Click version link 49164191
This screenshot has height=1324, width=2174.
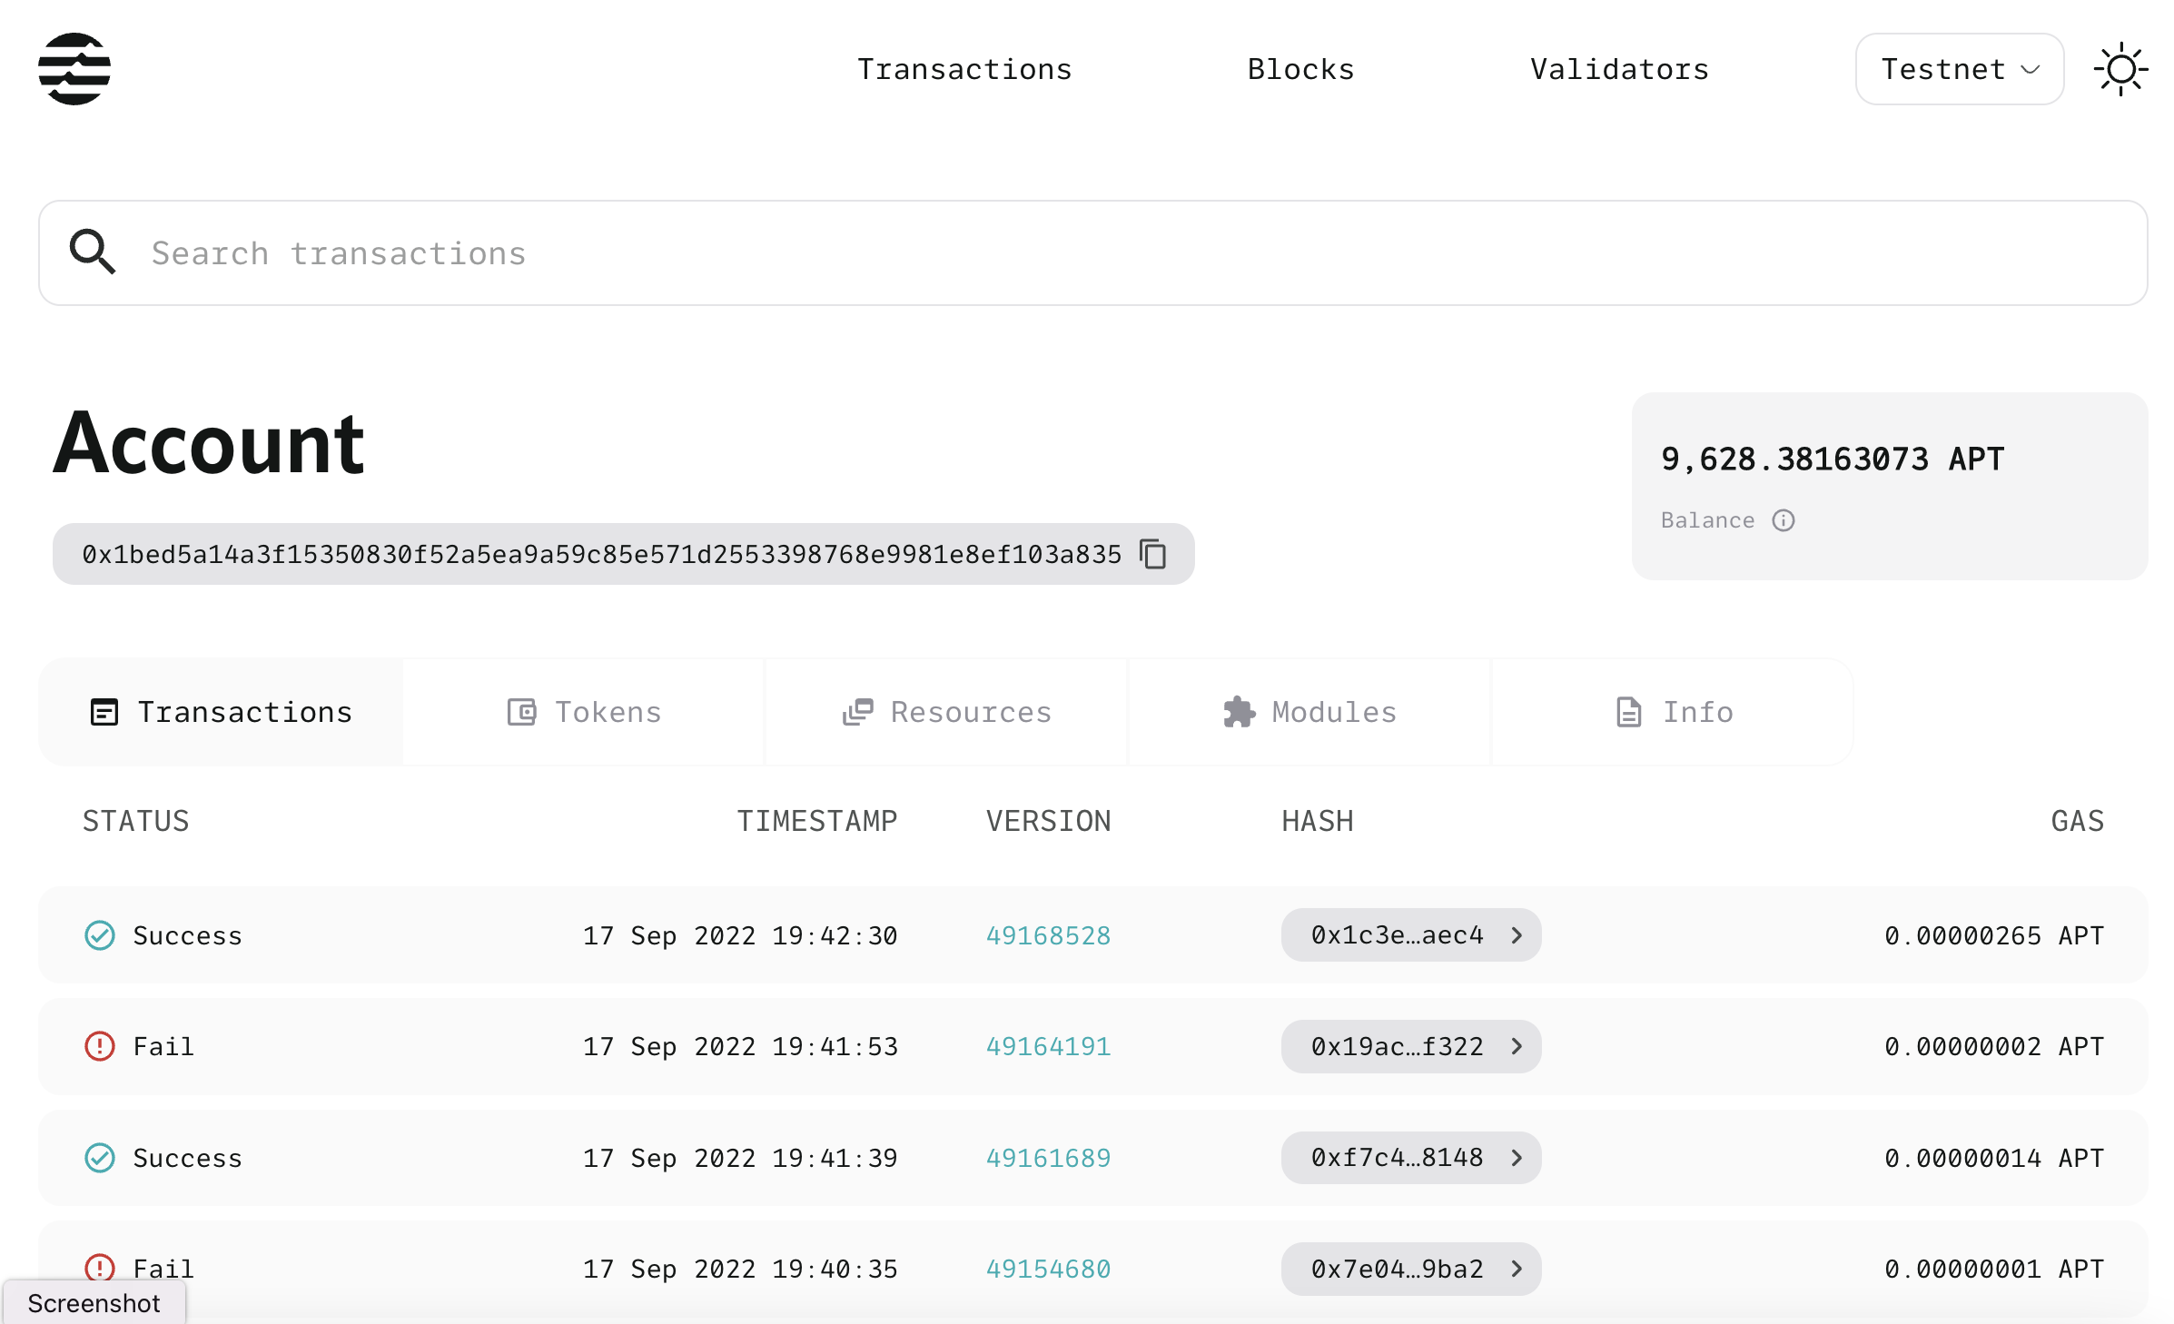[1050, 1046]
